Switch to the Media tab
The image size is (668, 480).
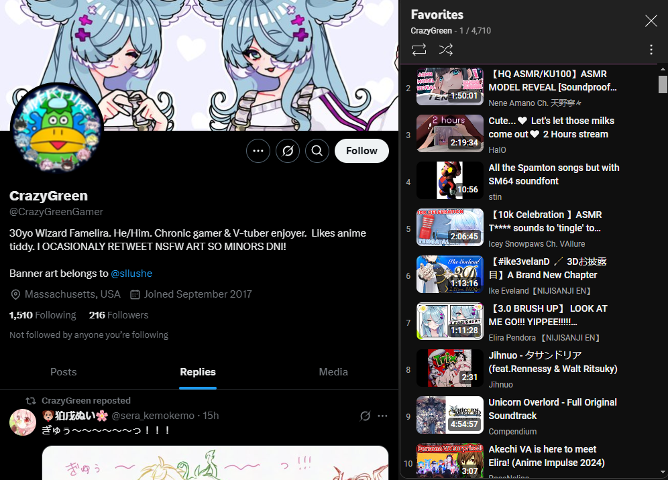click(333, 372)
